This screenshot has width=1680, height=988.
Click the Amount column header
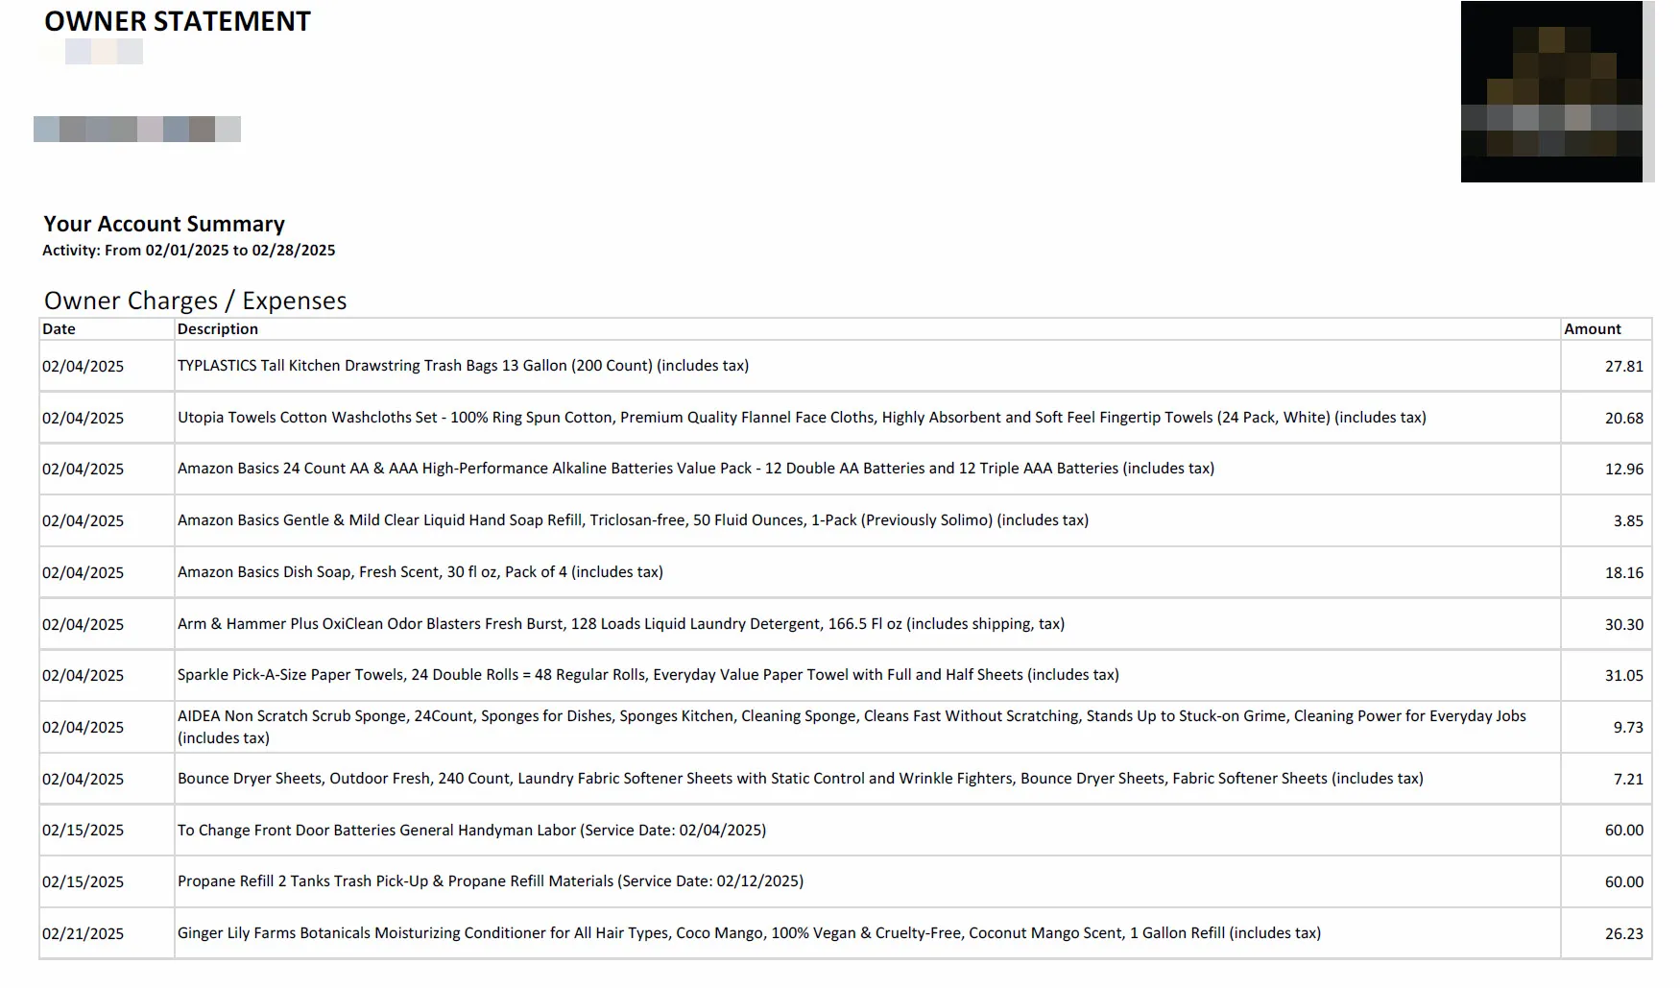pyautogui.click(x=1592, y=329)
